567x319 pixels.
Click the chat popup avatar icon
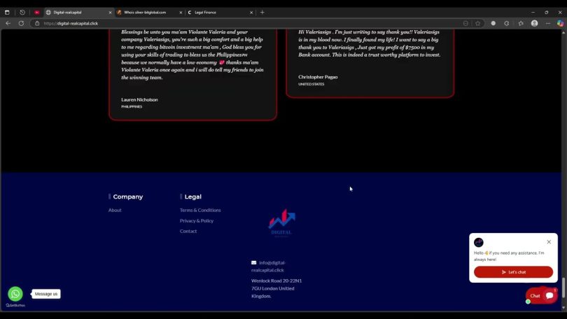pyautogui.click(x=479, y=243)
